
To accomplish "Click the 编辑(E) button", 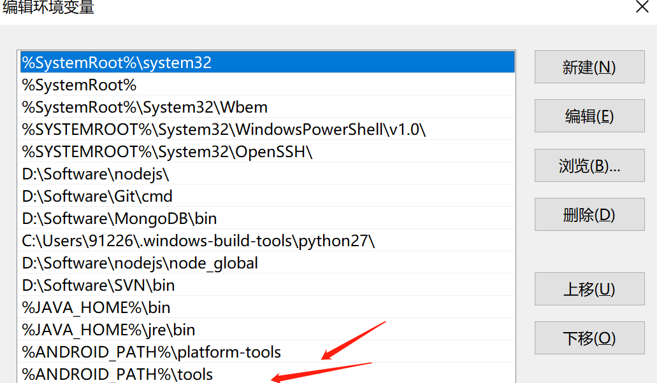I will [588, 115].
